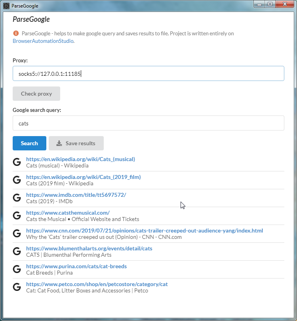
Task: Open the BrowserAutomationStudio link
Action: coord(43,41)
